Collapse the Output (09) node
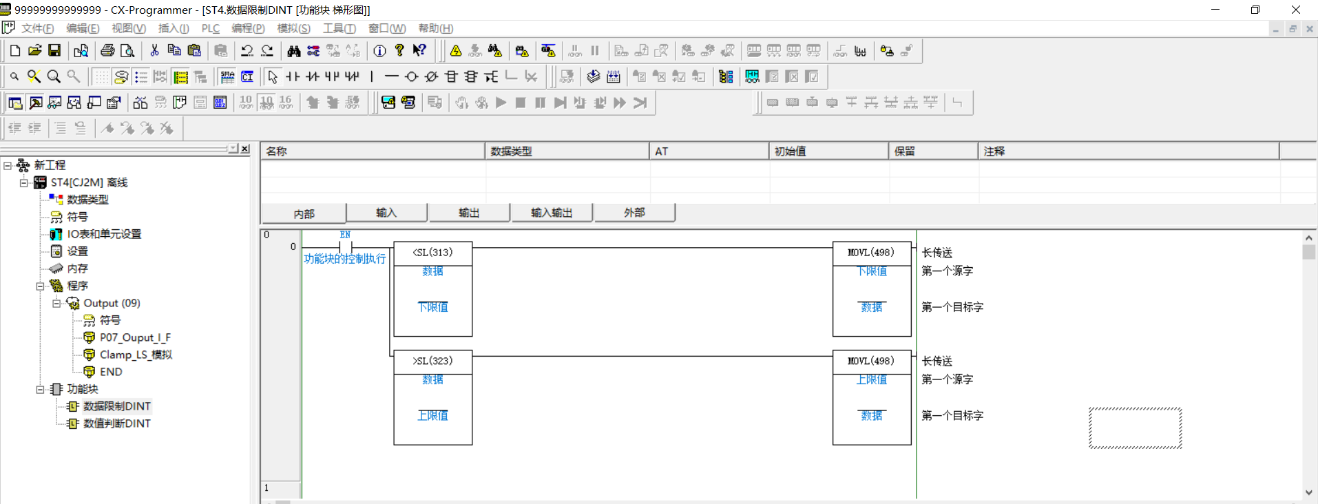 56,303
